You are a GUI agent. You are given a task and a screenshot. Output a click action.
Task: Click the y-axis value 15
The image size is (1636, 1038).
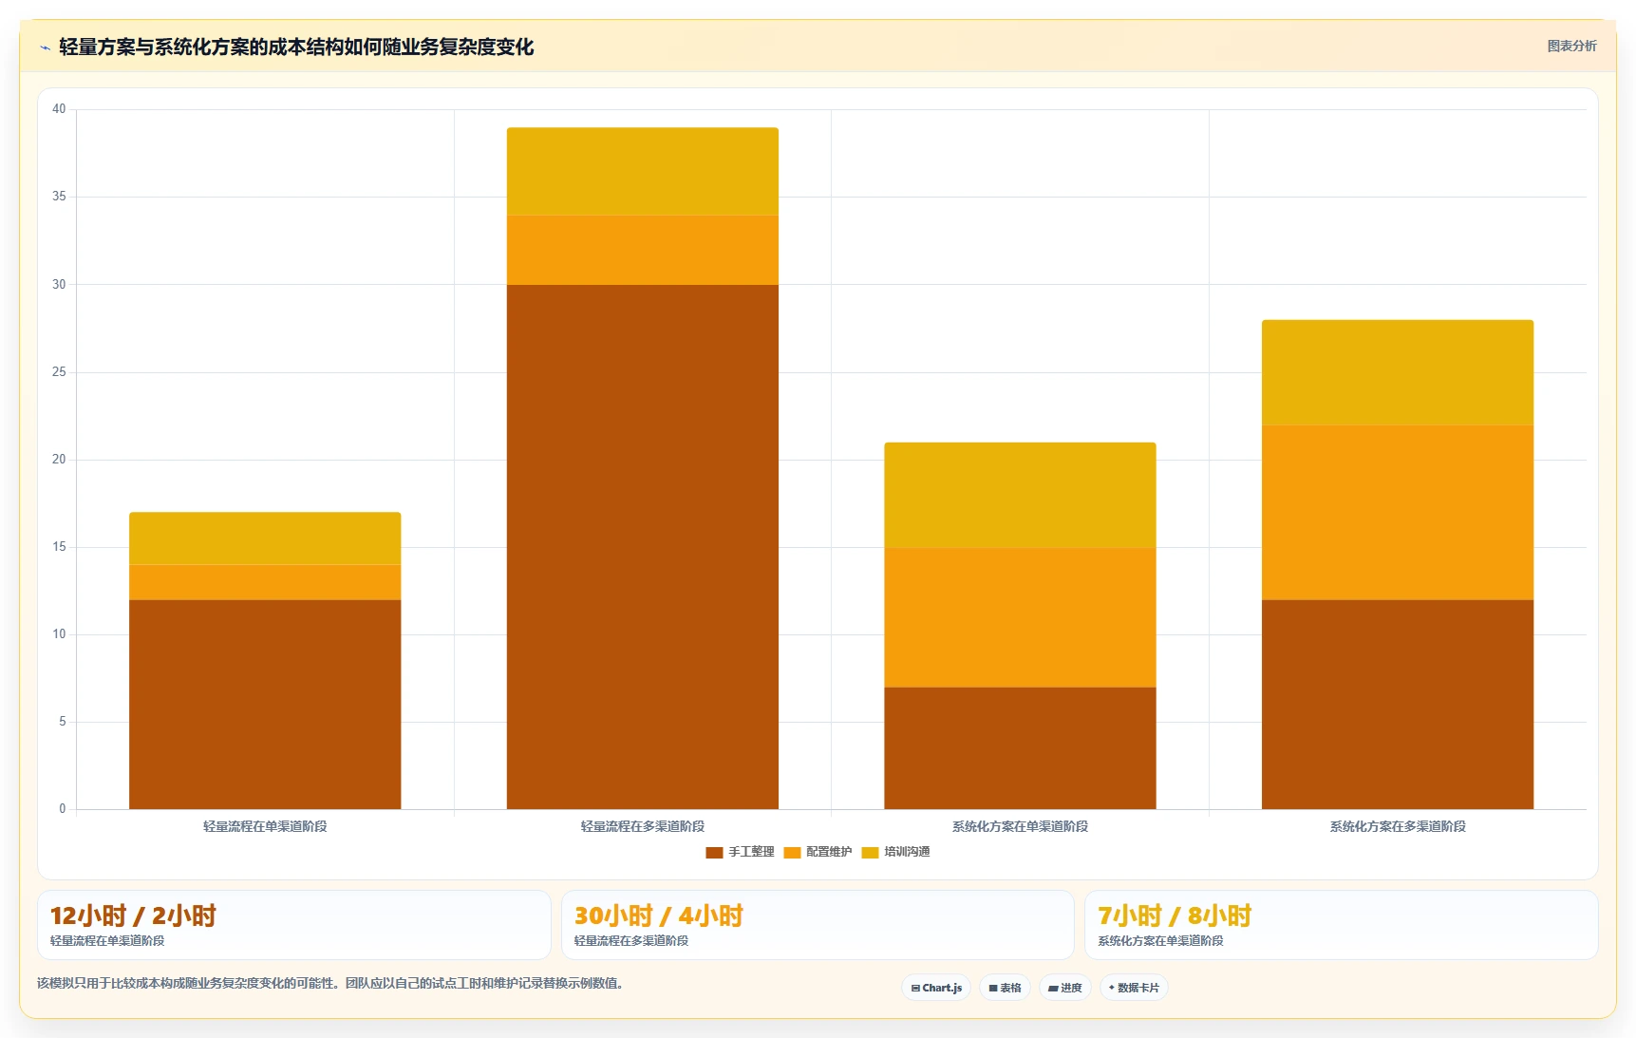59,547
